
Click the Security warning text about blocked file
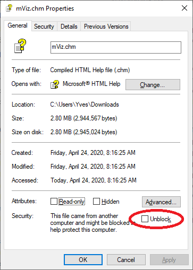(x=90, y=223)
